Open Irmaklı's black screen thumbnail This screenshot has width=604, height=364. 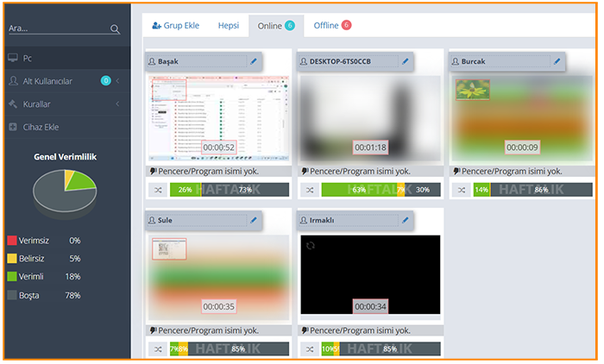(x=370, y=275)
